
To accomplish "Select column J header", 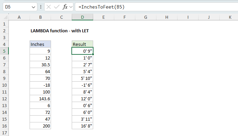I will click(x=209, y=17).
